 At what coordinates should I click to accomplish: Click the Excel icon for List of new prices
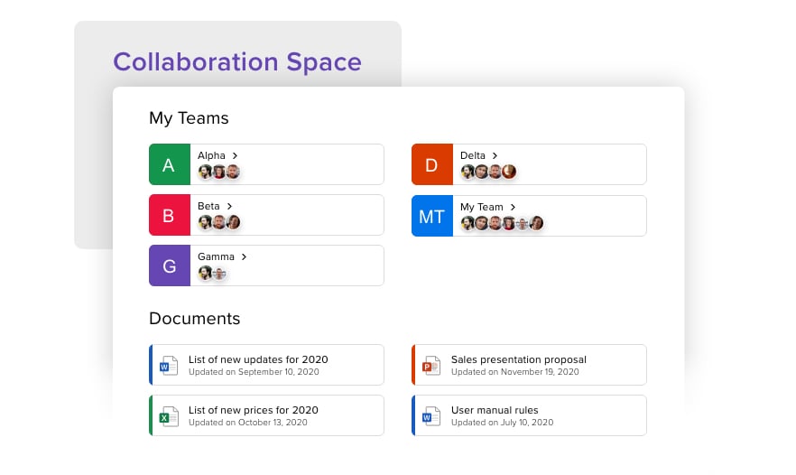tap(169, 416)
